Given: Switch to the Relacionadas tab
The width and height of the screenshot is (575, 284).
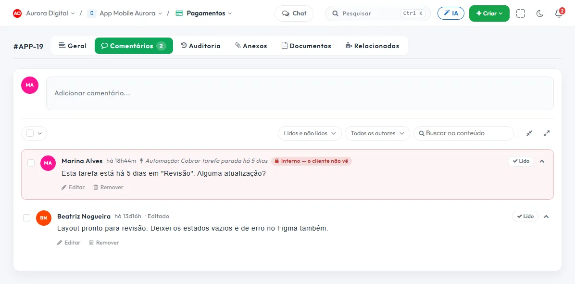Looking at the screenshot, I should point(372,46).
